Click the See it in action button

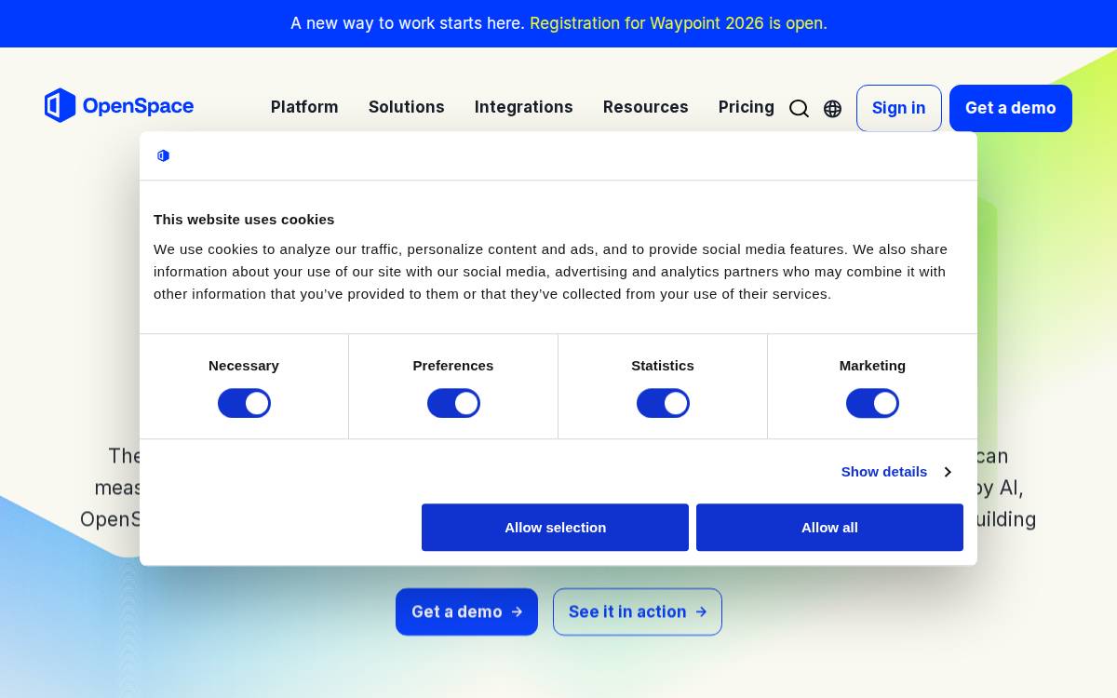click(x=638, y=611)
